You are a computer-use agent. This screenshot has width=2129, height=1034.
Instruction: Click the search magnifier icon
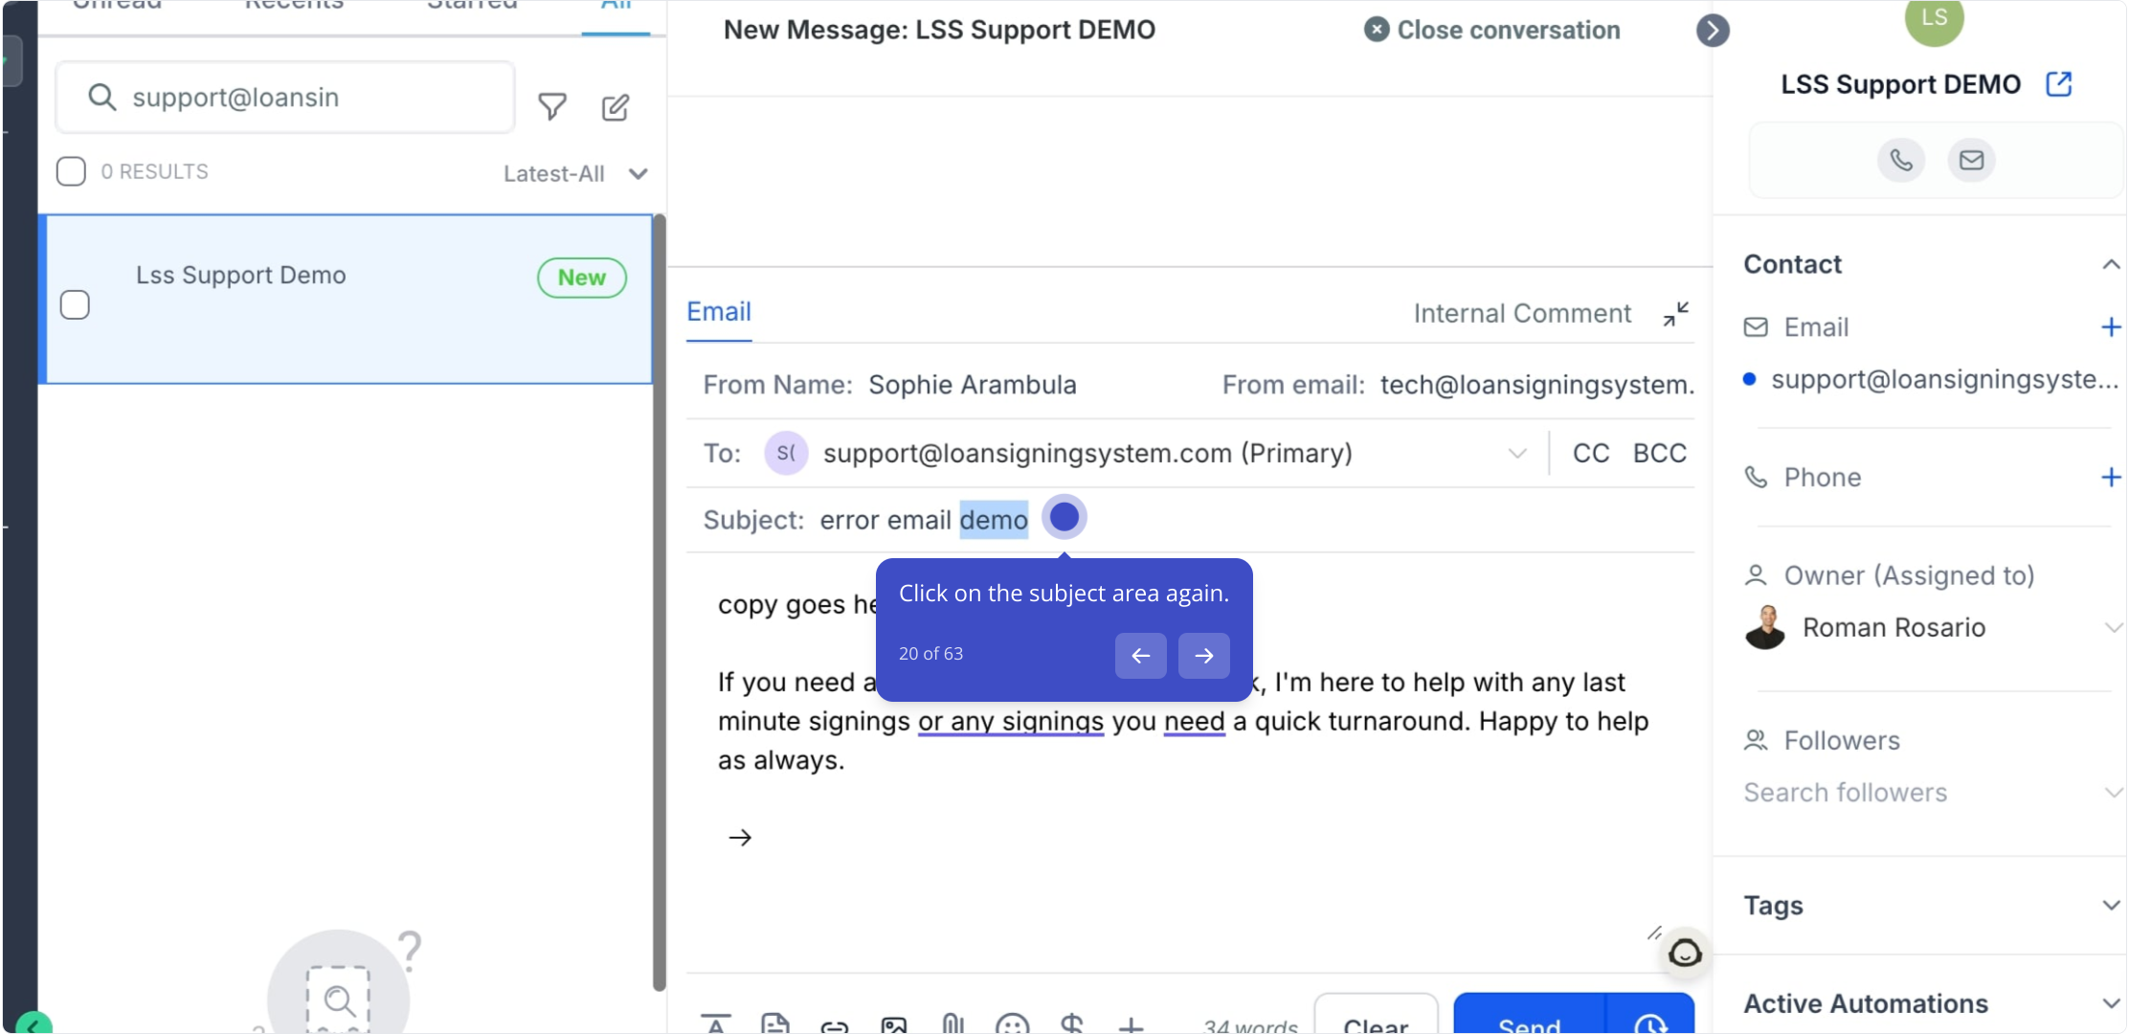101,97
